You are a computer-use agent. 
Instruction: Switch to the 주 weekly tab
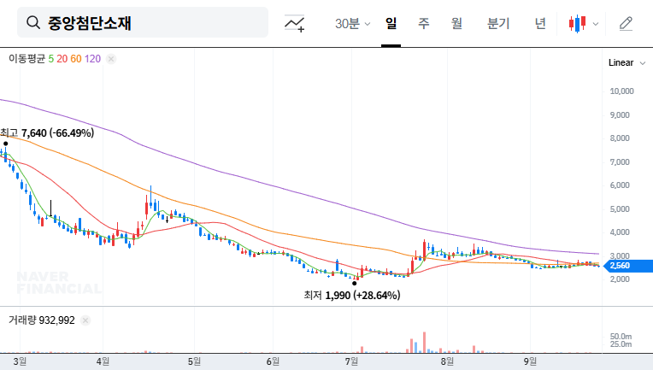pos(424,23)
